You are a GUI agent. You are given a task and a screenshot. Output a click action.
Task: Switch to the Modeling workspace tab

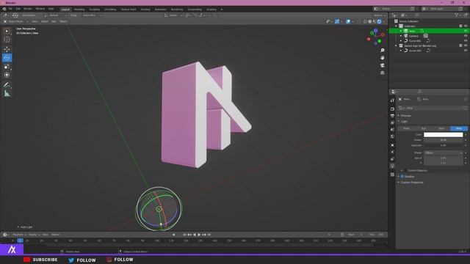[x=79, y=10]
